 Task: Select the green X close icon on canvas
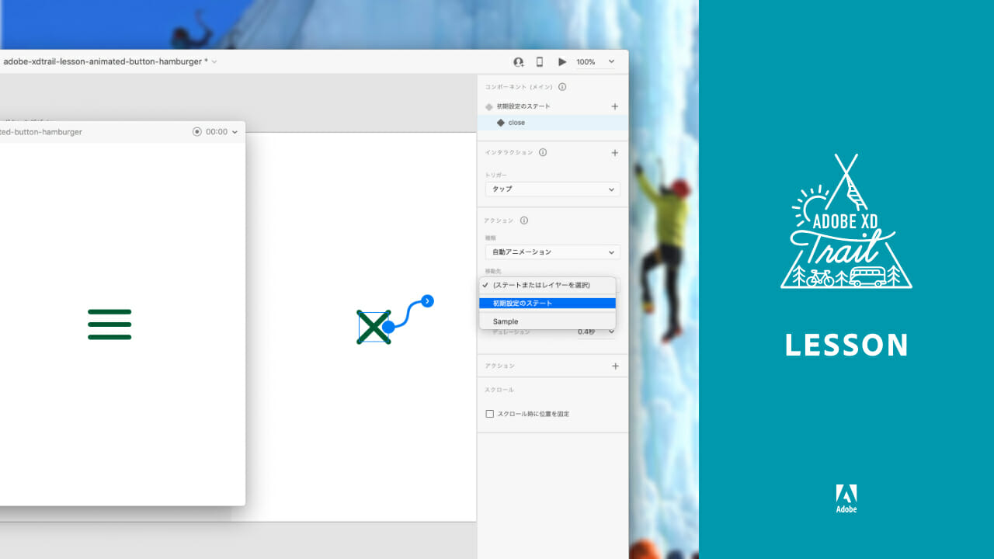374,327
